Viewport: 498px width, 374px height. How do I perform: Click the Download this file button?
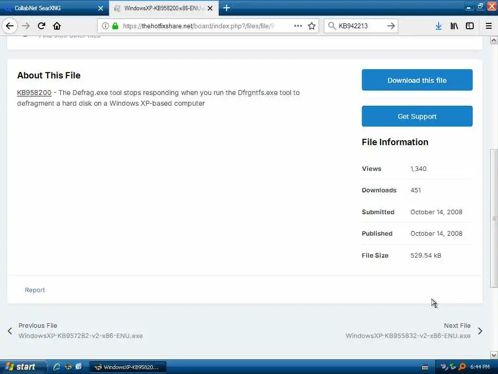417,80
